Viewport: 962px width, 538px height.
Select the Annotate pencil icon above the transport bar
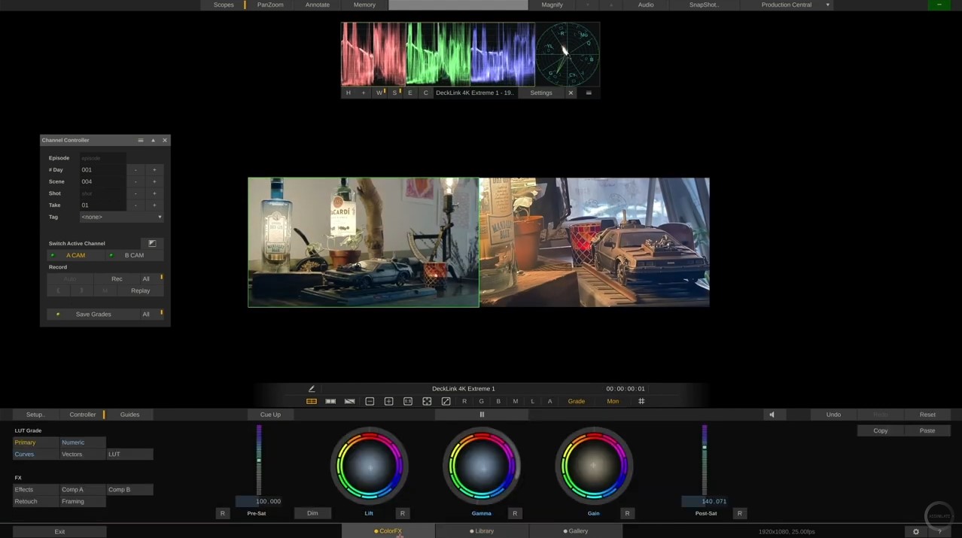[x=311, y=389]
